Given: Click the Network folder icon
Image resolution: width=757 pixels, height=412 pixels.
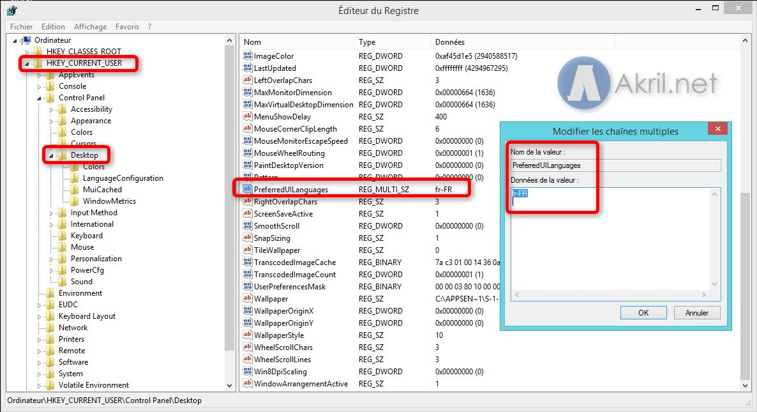Looking at the screenshot, I should (x=50, y=328).
